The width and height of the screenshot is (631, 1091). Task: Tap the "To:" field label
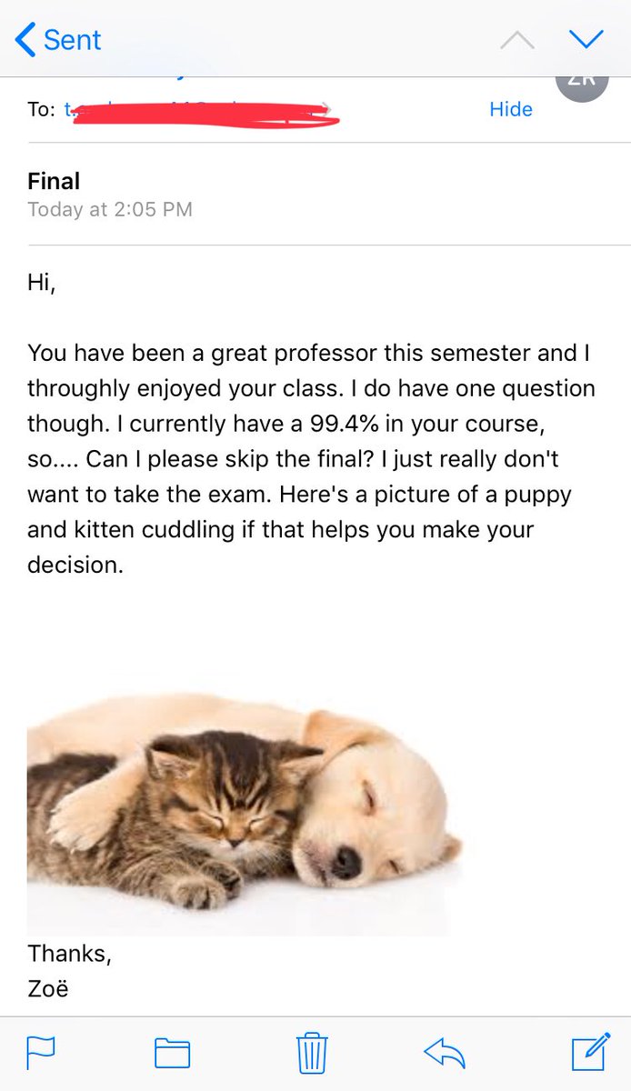click(x=41, y=110)
